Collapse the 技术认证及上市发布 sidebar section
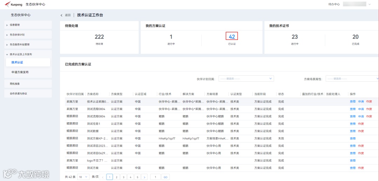The image size is (379, 181). (x=28, y=55)
